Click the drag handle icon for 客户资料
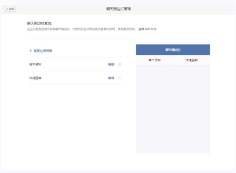 coord(119,65)
